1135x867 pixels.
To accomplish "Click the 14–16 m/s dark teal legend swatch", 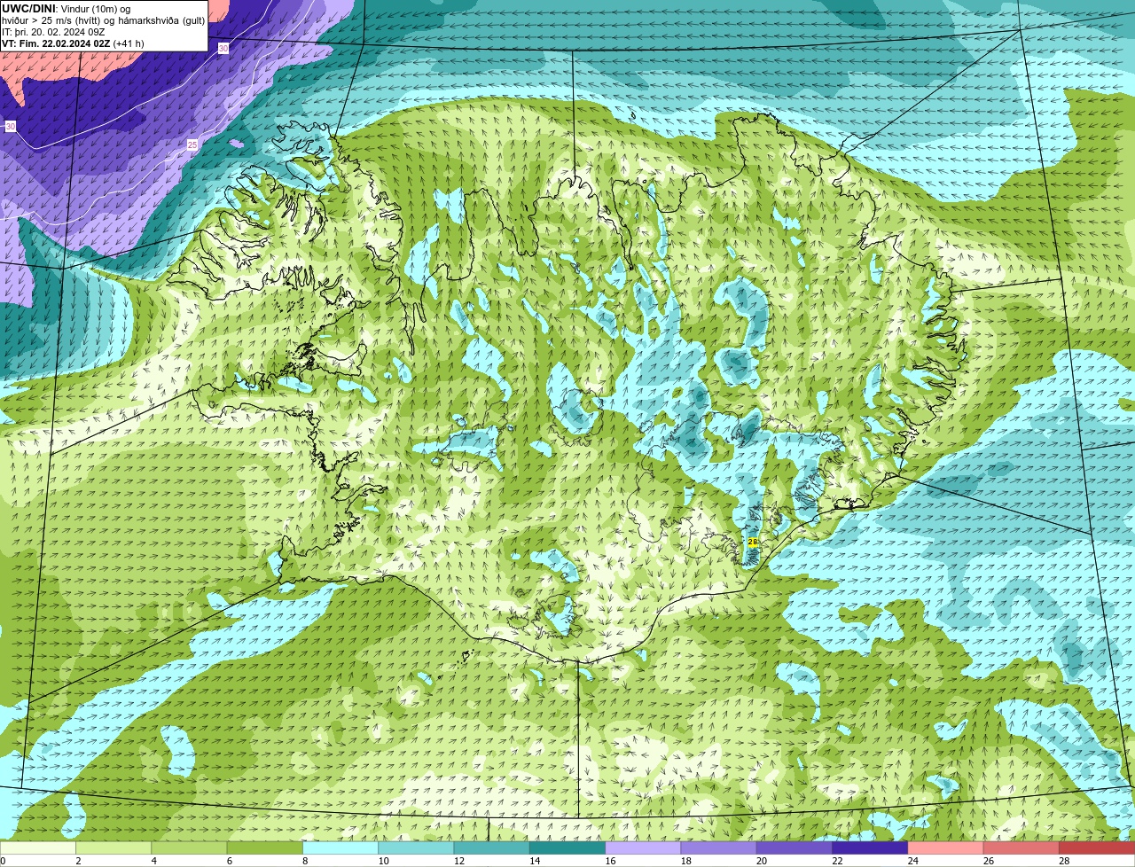I will tap(567, 848).
